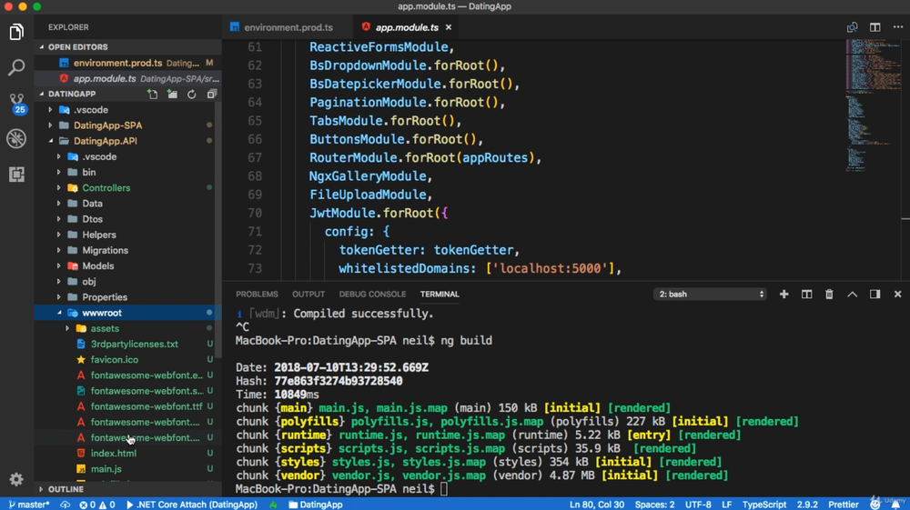The image size is (910, 510).
Task: Change indentation Spaces: 2
Action: tap(654, 505)
